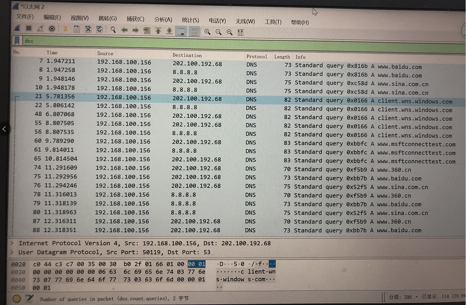Select highlighted packet 21 row
The width and height of the screenshot is (466, 305).
coord(238,99)
